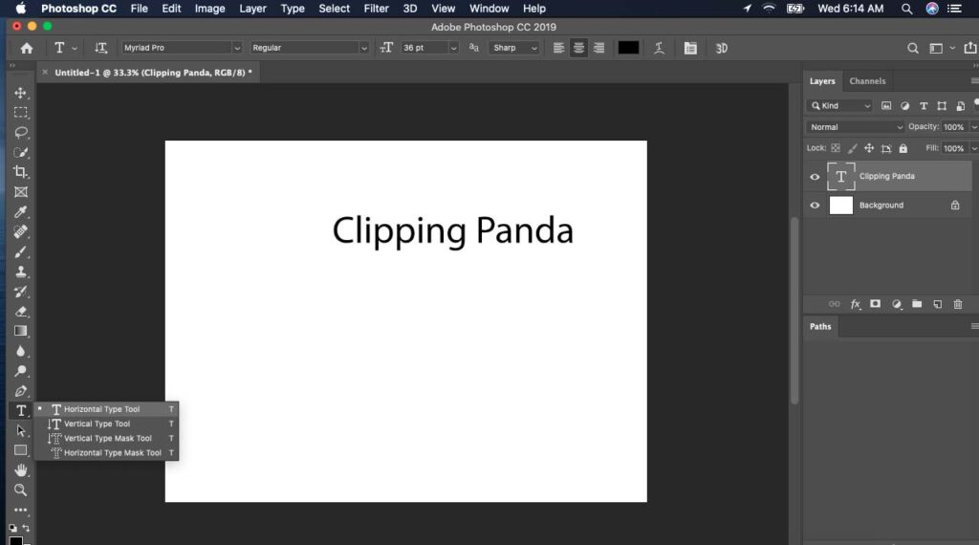Image resolution: width=979 pixels, height=545 pixels.
Task: Toggle Character and Paragraph panels
Action: [x=690, y=48]
